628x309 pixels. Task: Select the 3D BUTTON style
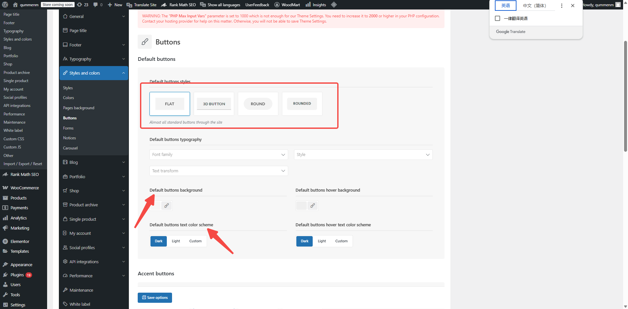click(214, 104)
